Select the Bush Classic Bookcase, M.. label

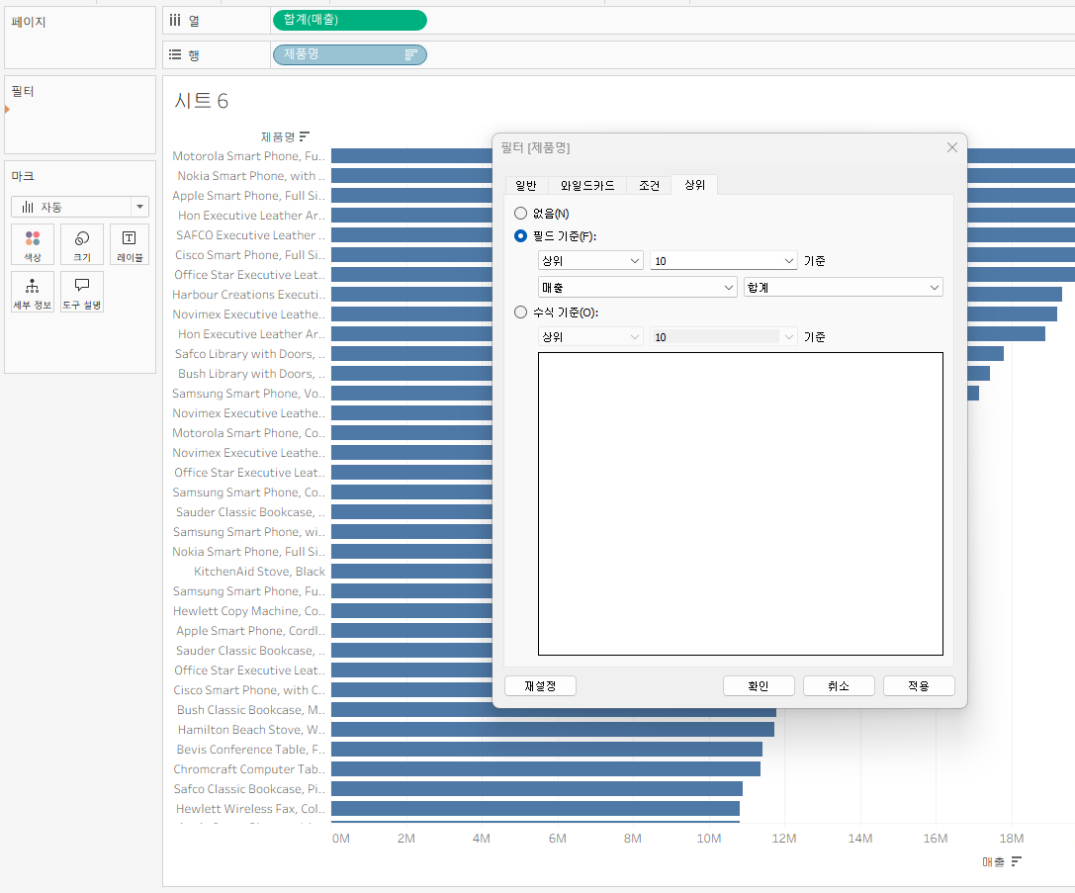pyautogui.click(x=251, y=710)
